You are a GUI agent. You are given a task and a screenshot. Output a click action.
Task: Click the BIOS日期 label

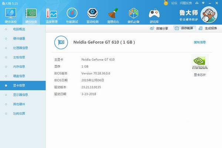[61, 80]
